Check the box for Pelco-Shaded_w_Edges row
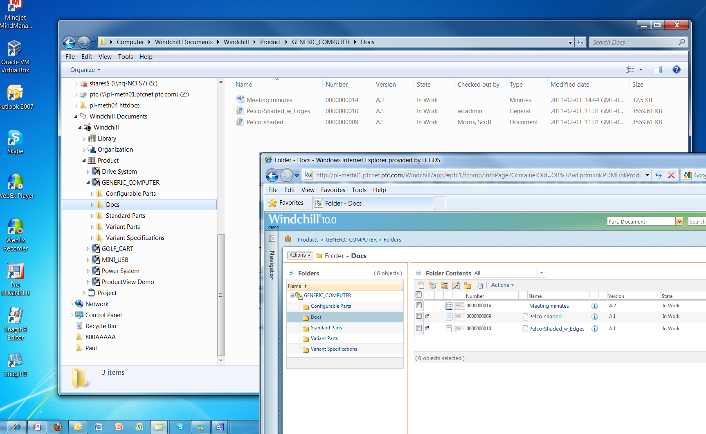706x434 pixels. point(419,328)
